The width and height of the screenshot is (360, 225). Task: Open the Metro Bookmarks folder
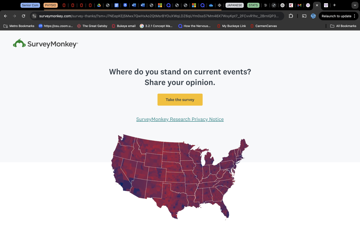click(x=19, y=26)
